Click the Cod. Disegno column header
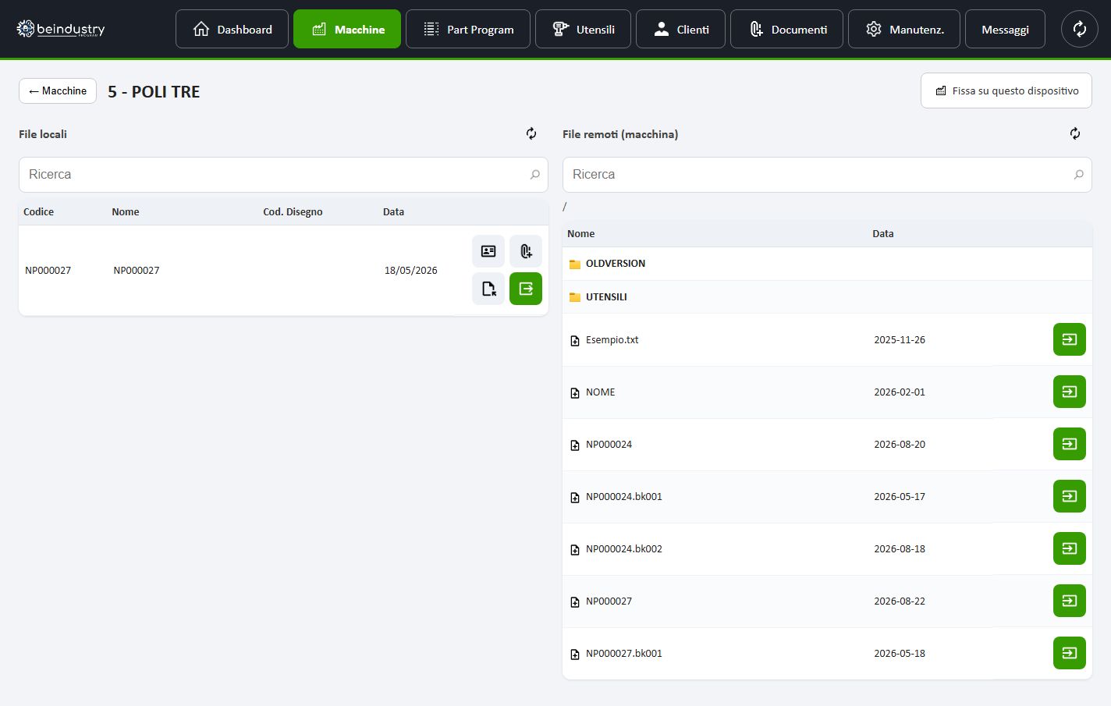The image size is (1111, 706). pyautogui.click(x=293, y=212)
